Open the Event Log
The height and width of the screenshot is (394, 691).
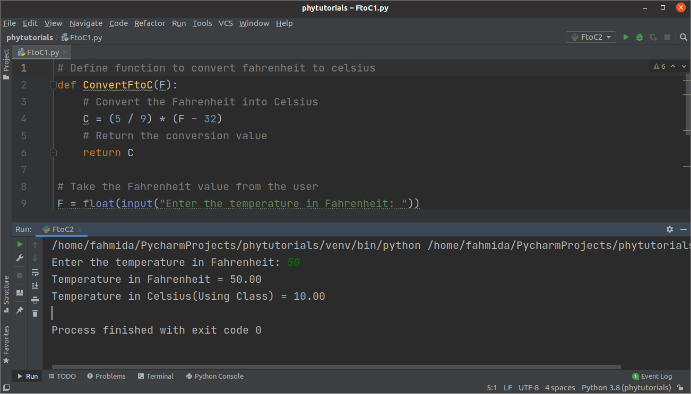(652, 376)
